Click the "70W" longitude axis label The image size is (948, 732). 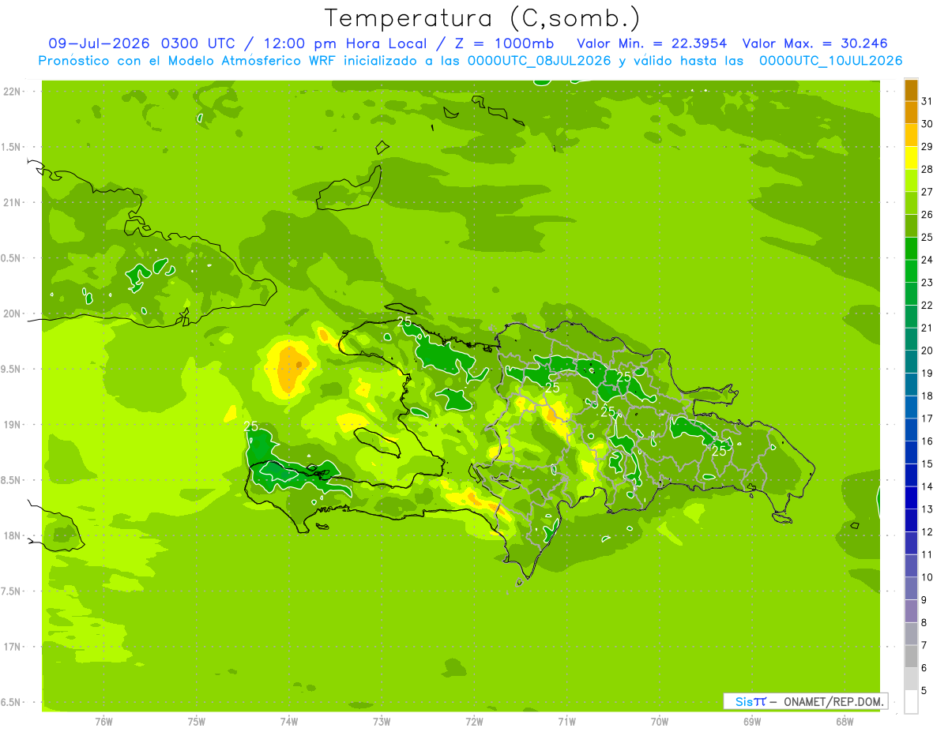point(660,722)
